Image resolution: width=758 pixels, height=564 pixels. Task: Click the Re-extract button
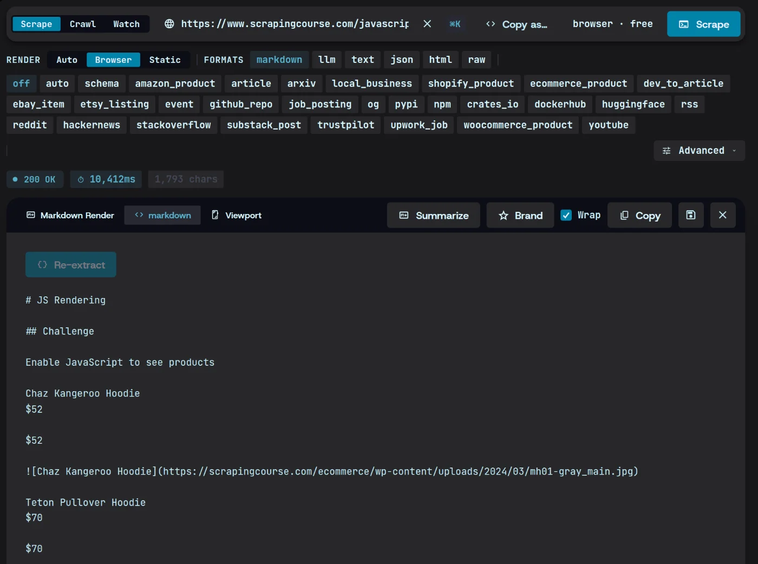pos(71,265)
